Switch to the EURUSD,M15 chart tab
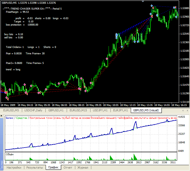 78,110
